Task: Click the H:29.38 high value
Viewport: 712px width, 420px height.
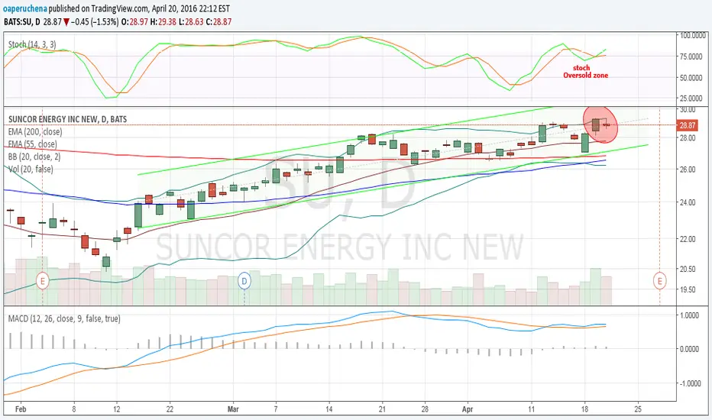Action: tap(163, 21)
